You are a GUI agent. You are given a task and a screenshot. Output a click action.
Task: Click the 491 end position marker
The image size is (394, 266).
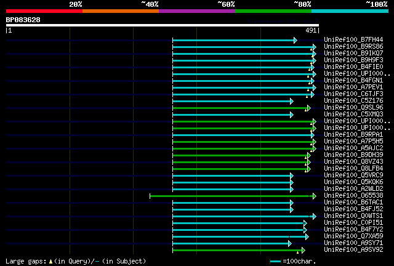point(312,30)
